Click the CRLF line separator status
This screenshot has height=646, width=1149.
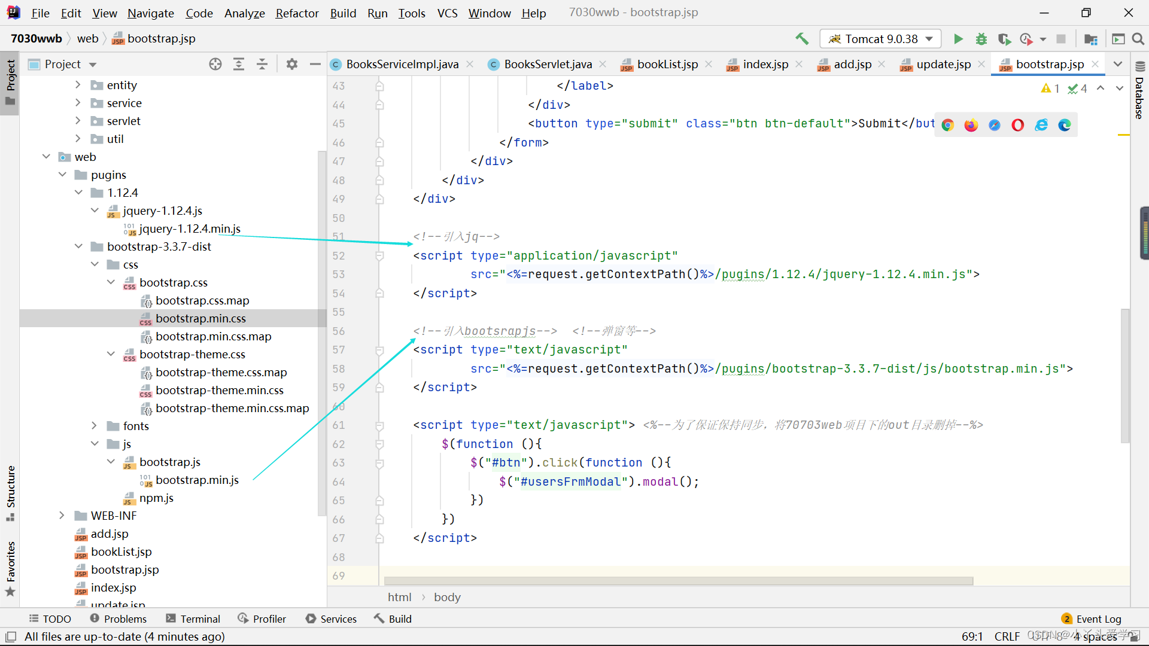pos(1007,636)
